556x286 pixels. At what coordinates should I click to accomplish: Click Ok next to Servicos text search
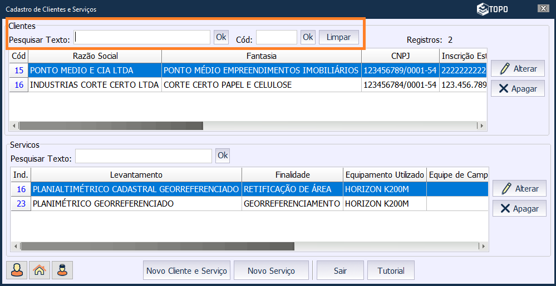pos(223,155)
